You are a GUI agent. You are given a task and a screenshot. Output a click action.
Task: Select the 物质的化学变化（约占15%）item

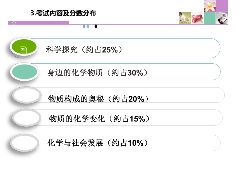(x=99, y=119)
